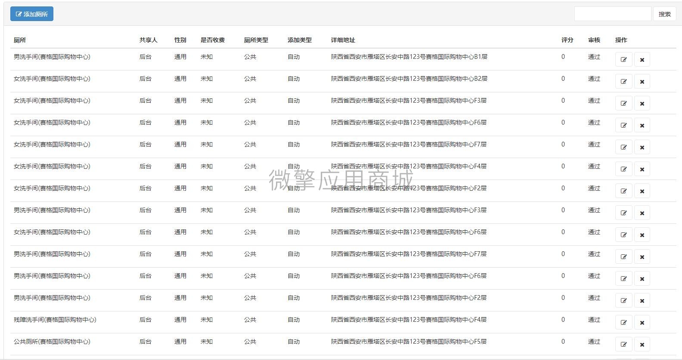Delete the 女洗手间 row with F3层 address
This screenshot has width=682, height=360.
642,104
